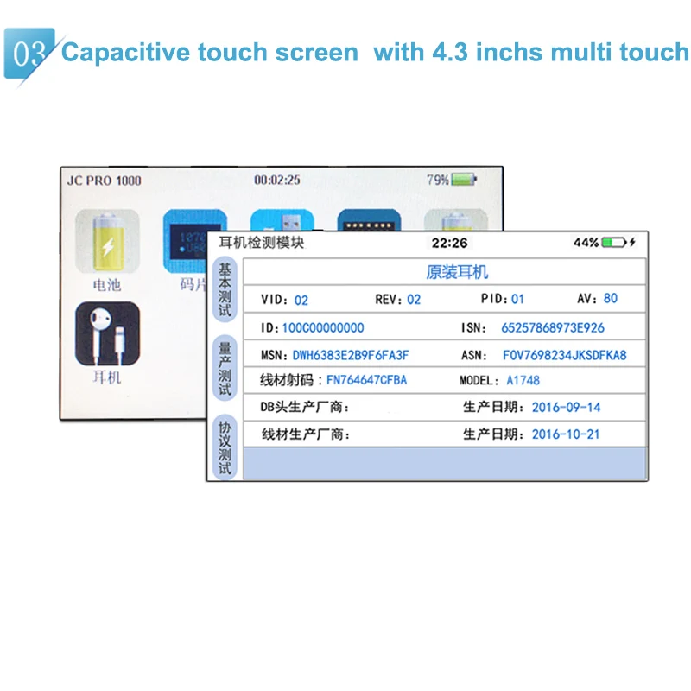Select the MSN value DWH6383E2B9F6FA3F
This screenshot has width=691, height=691.
click(x=351, y=355)
